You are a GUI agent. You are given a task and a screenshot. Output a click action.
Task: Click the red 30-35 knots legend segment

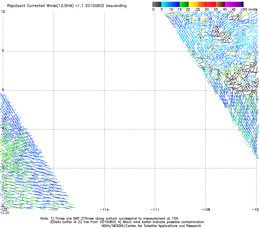211,4
